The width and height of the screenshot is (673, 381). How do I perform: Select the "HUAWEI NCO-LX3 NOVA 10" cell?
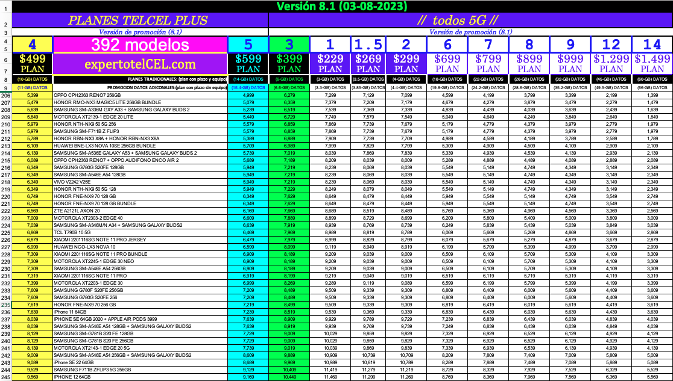pos(139,247)
